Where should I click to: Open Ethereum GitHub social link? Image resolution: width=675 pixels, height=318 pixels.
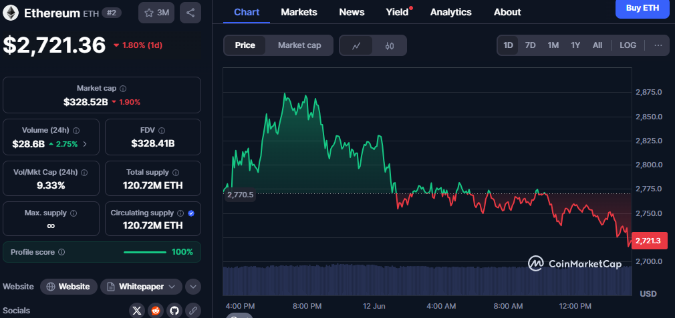coord(174,311)
